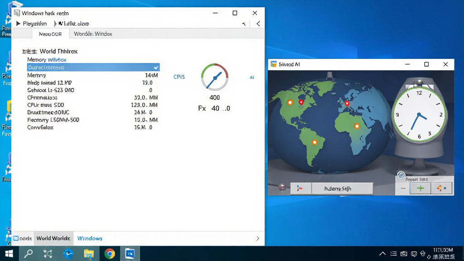Select the CPUr thets SDD row
Image resolution: width=464 pixels, height=261 pixels.
[92, 105]
